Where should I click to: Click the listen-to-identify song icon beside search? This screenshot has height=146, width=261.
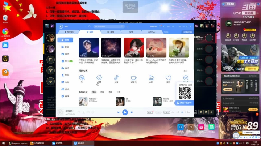(128, 26)
